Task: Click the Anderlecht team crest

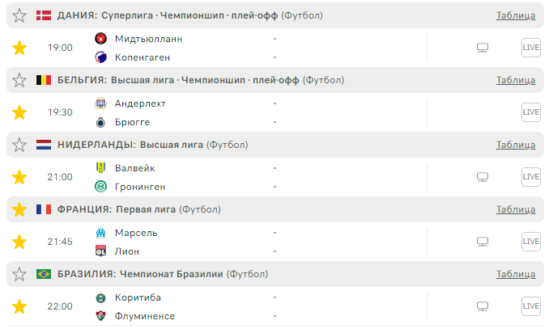Action: tap(100, 103)
